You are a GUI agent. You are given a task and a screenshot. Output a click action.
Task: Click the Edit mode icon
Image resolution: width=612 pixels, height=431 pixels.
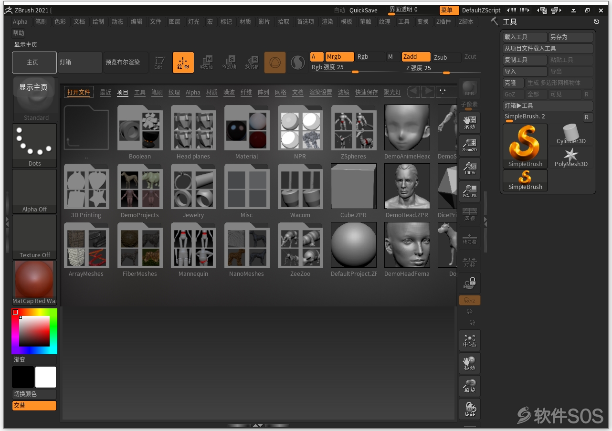point(159,63)
